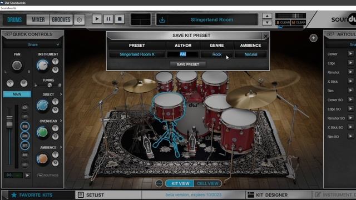Open the Snare instrument dropdown in Quick Controls

point(32,44)
